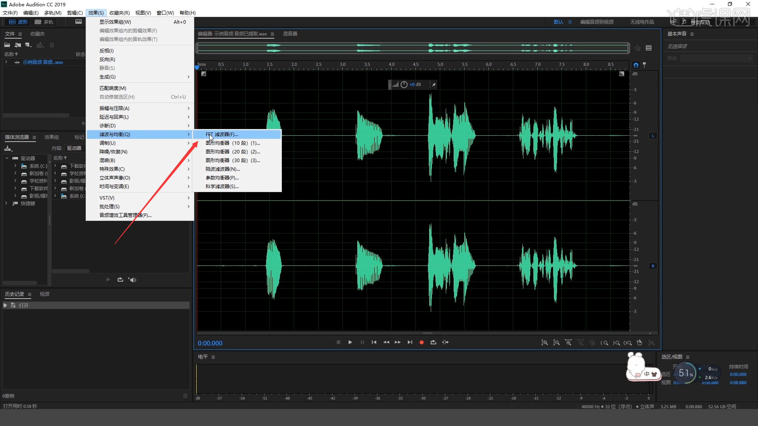Zoom in at out point icon
758x426 pixels.
(x=616, y=343)
